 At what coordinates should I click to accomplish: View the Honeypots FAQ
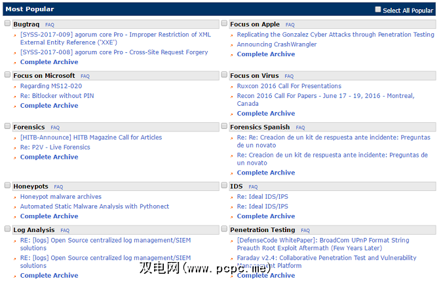(x=58, y=187)
